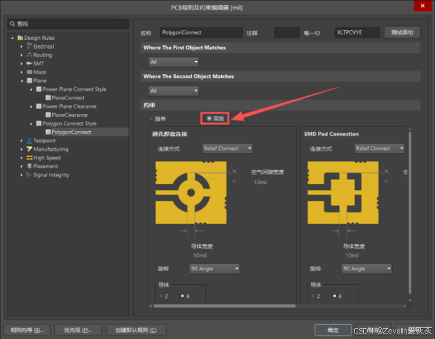436x339 pixels.
Task: Click the Placement category icon
Action: [30, 166]
